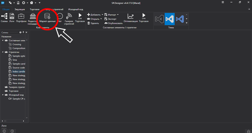Toggle the pin on the Схемы panel
The width and height of the screenshot is (252, 133).
coord(23,32)
